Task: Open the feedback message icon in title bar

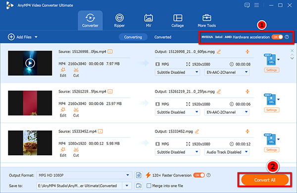Action: 247,5
